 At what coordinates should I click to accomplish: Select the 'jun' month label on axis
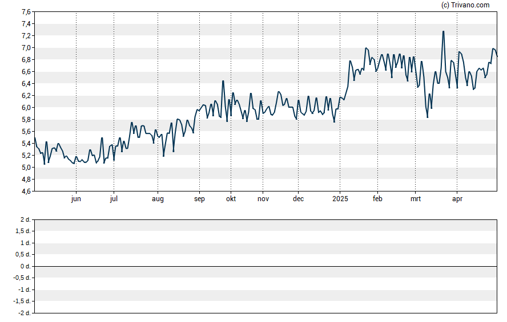[76, 199]
